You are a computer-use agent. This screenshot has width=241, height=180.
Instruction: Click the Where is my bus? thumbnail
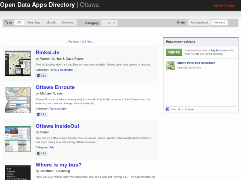(x=18, y=172)
